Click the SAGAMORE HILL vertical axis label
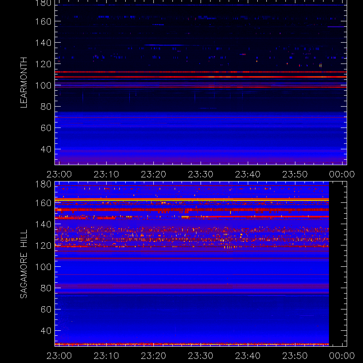The image size is (363, 363). tap(24, 264)
